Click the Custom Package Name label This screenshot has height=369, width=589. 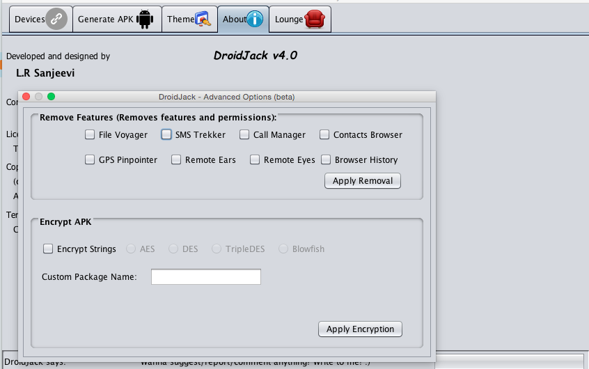(89, 277)
